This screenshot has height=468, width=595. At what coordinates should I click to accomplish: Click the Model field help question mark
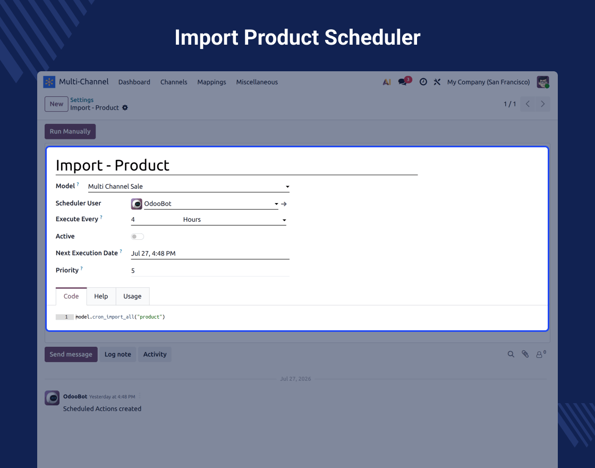point(78,184)
